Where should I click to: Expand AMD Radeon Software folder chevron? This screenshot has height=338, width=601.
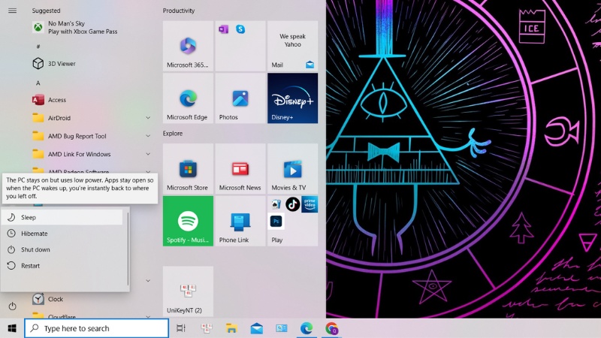click(x=148, y=172)
